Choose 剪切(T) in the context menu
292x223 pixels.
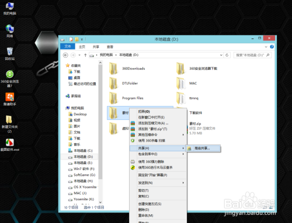point(158,190)
